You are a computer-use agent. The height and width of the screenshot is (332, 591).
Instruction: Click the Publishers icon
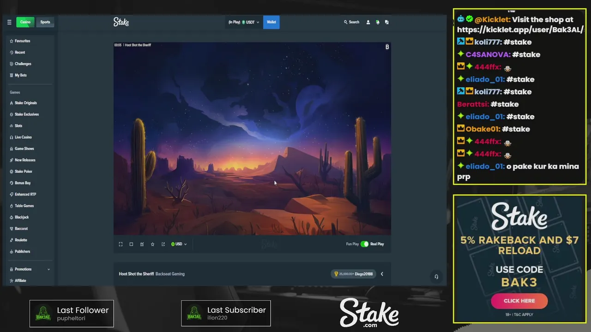click(x=11, y=252)
